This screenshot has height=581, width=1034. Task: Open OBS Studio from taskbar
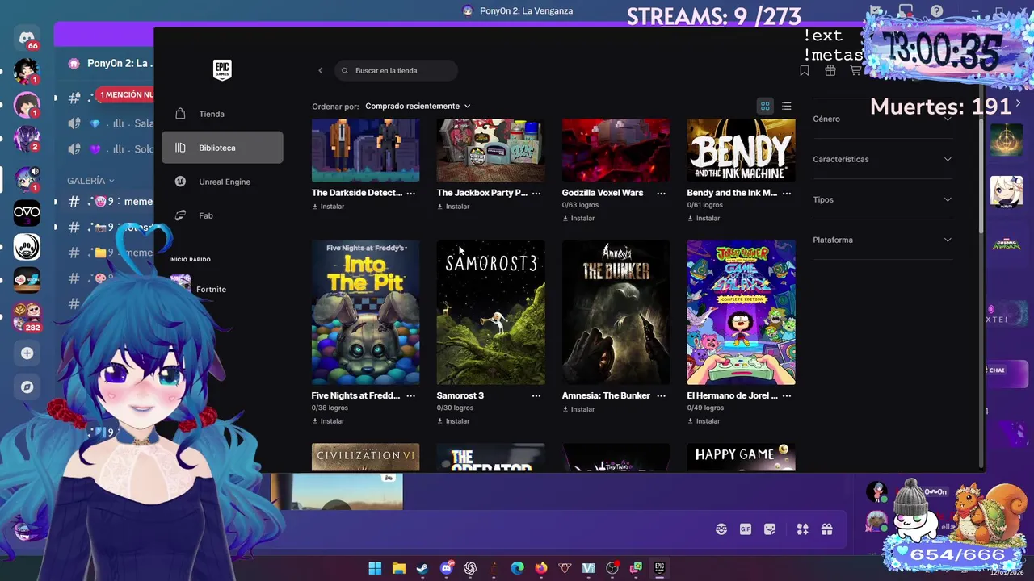[x=612, y=568]
